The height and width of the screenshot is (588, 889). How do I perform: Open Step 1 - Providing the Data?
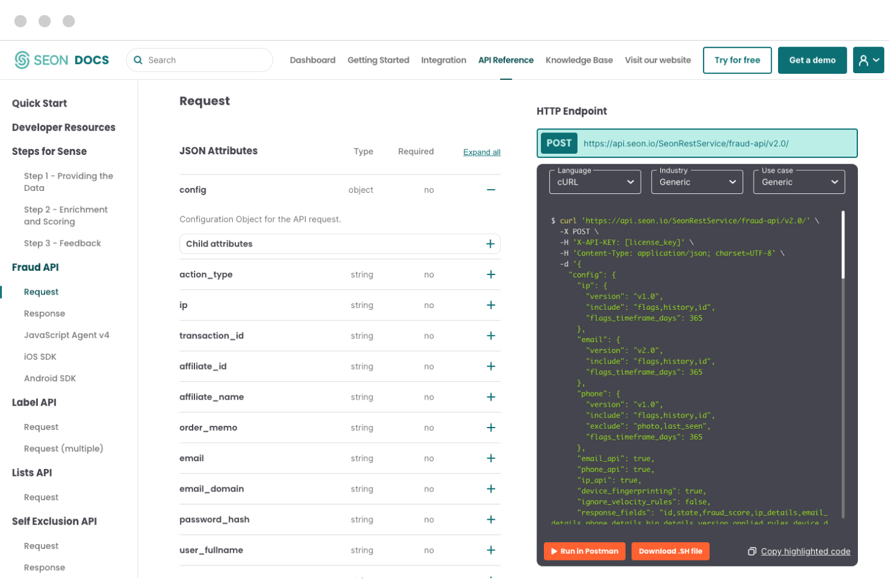pos(68,182)
